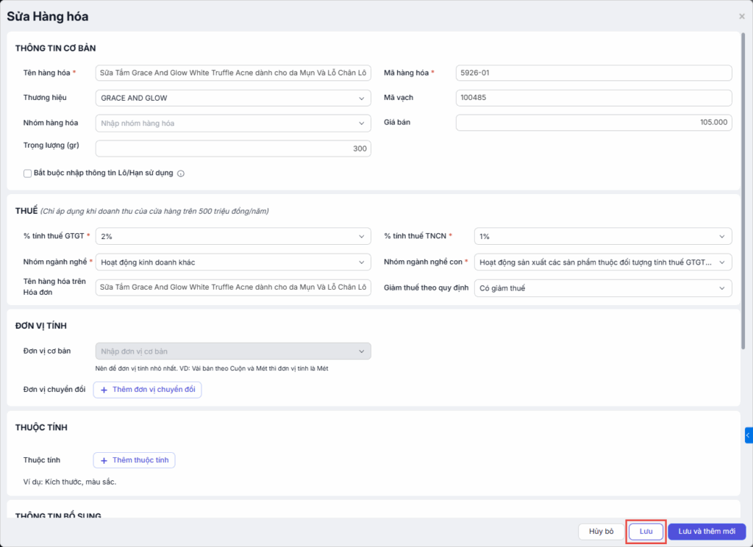The width and height of the screenshot is (753, 547).
Task: Click the Hủy bỏ button
Action: point(601,532)
